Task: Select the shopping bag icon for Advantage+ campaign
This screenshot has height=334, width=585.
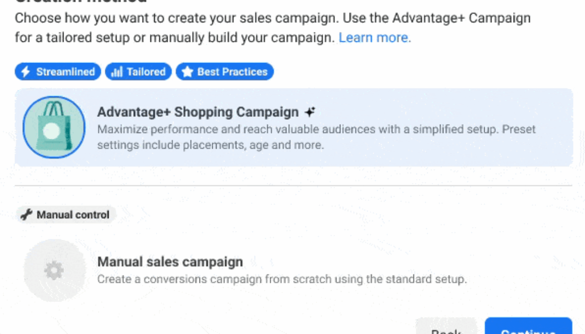Action: click(x=53, y=127)
